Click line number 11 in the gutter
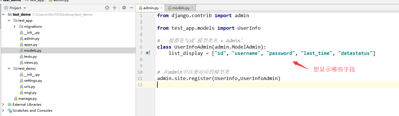This screenshot has height=116, width=399. [x=140, y=78]
